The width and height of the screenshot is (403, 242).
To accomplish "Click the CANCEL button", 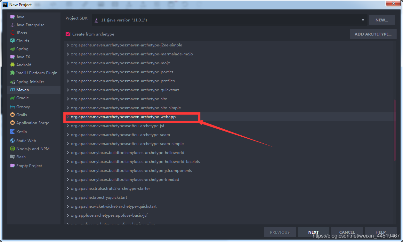I will coord(347,232).
